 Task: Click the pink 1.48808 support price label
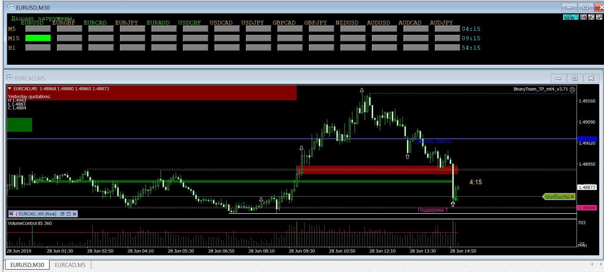[587, 208]
